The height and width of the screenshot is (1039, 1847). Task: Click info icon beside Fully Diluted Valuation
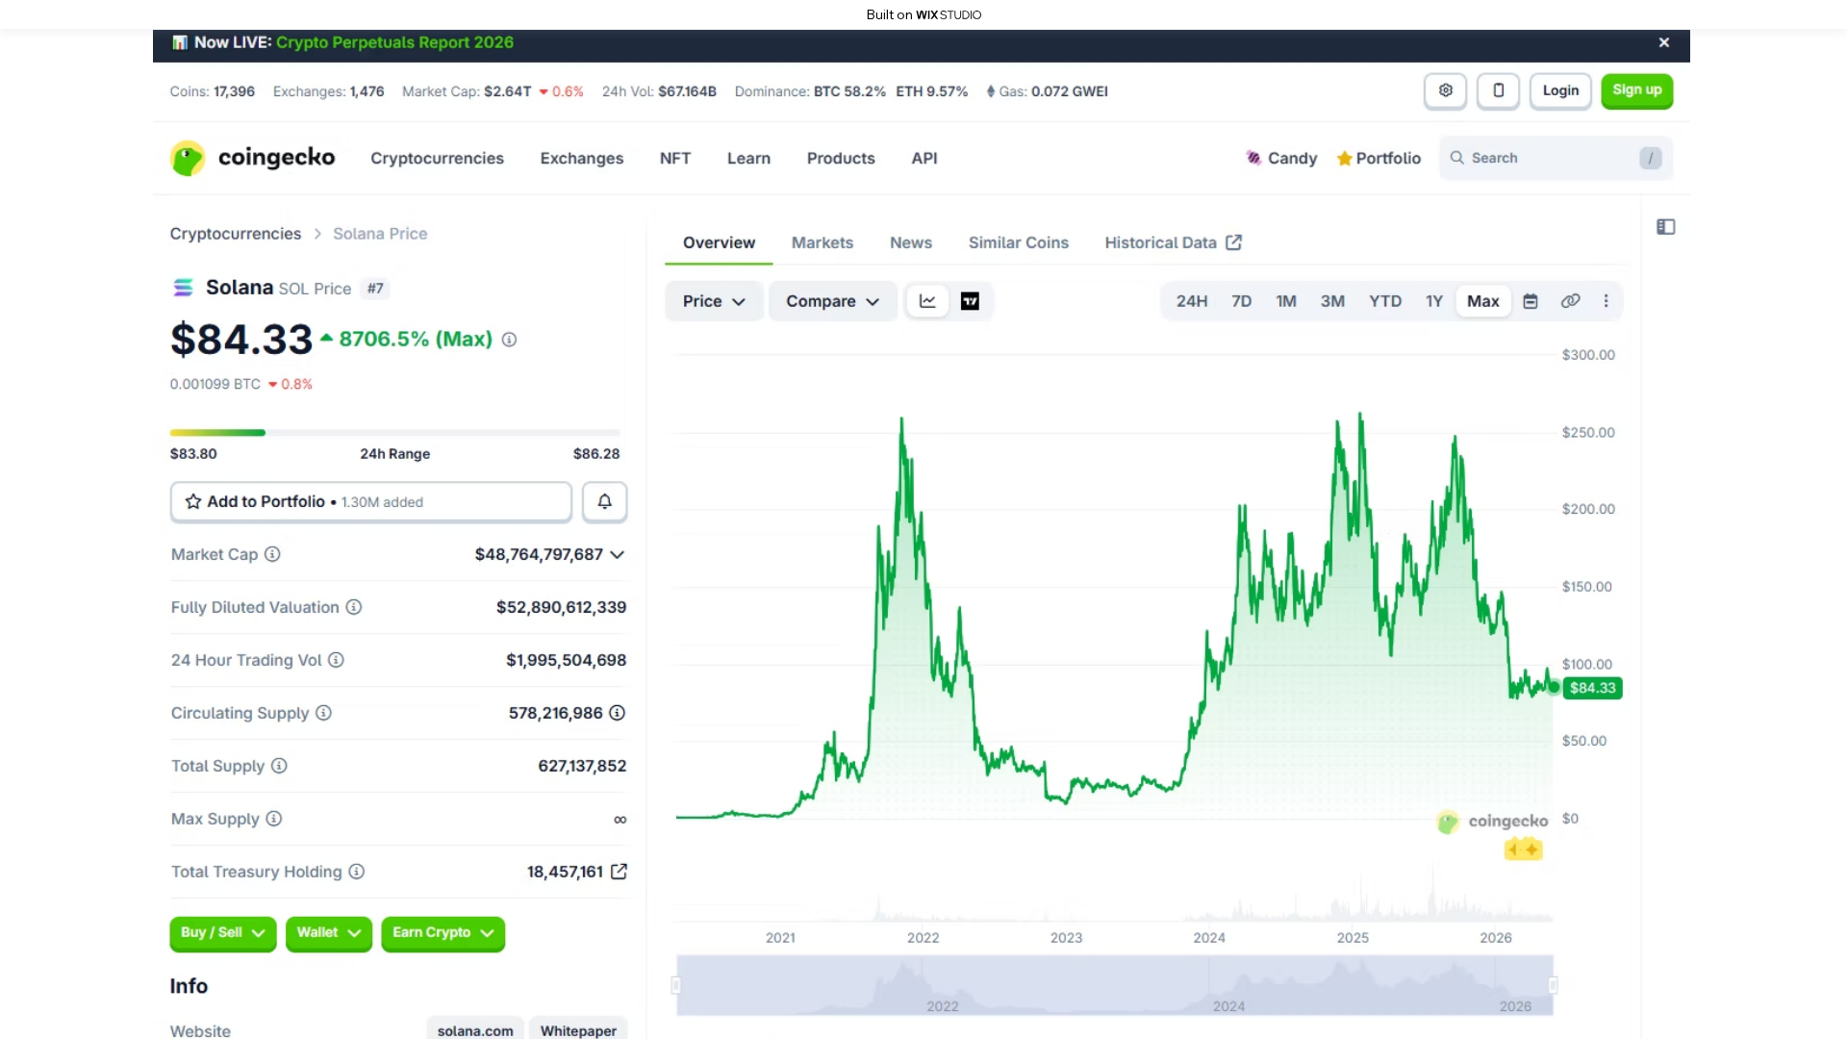tap(354, 607)
